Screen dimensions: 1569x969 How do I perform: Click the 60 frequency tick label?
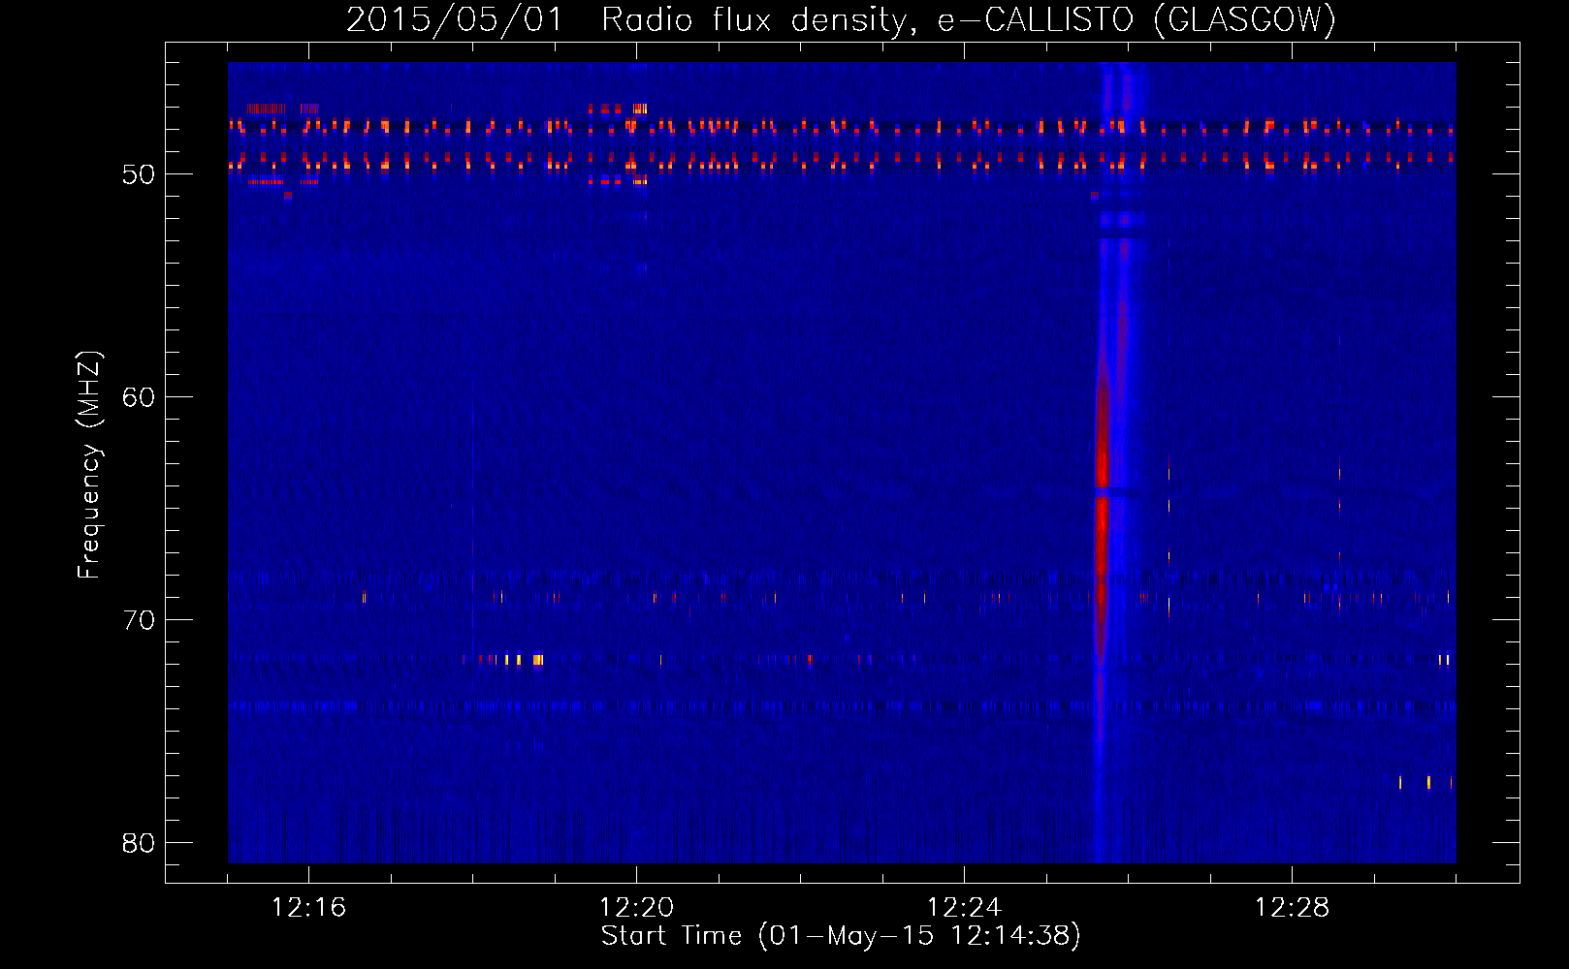pyautogui.click(x=139, y=397)
